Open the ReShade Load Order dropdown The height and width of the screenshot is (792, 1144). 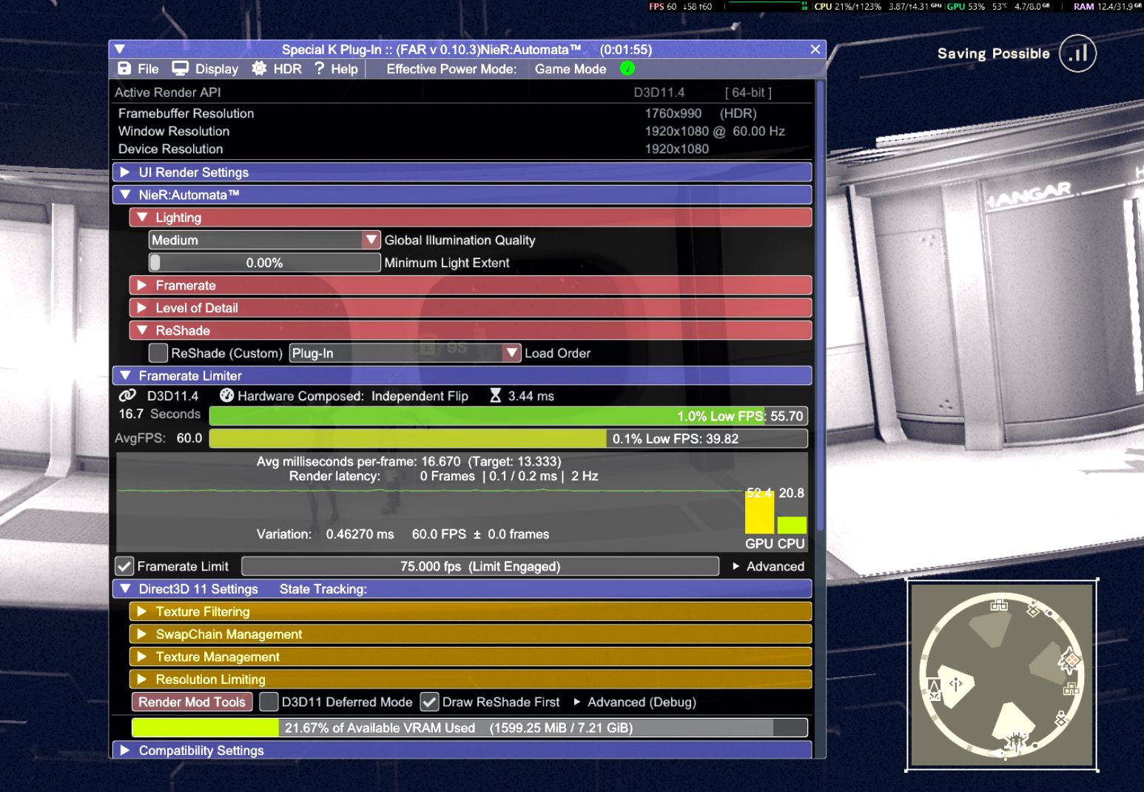[x=405, y=353]
